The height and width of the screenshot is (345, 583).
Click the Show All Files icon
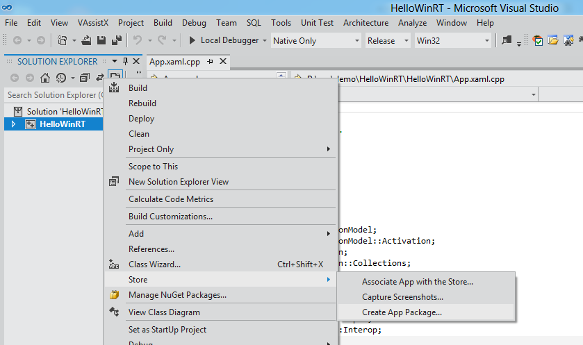pyautogui.click(x=115, y=75)
